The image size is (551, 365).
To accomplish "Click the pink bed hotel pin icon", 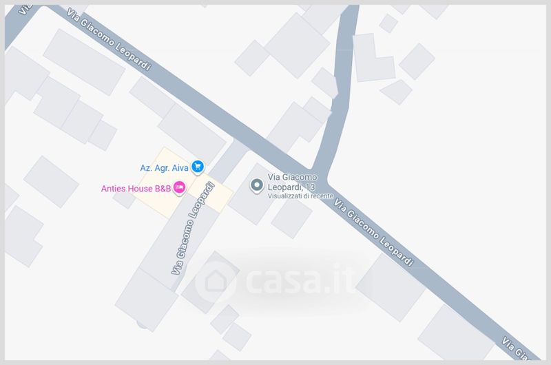I will click(179, 188).
